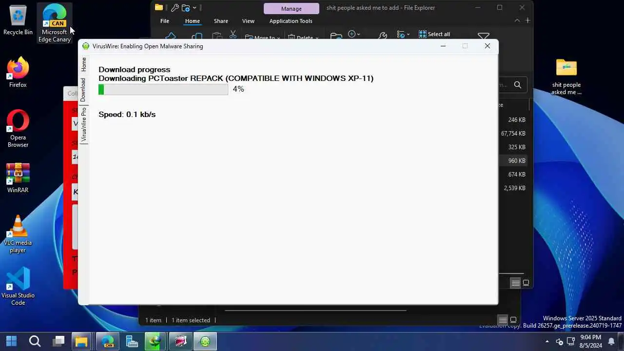Open the VirusWire Pro vertical tab

click(x=83, y=124)
